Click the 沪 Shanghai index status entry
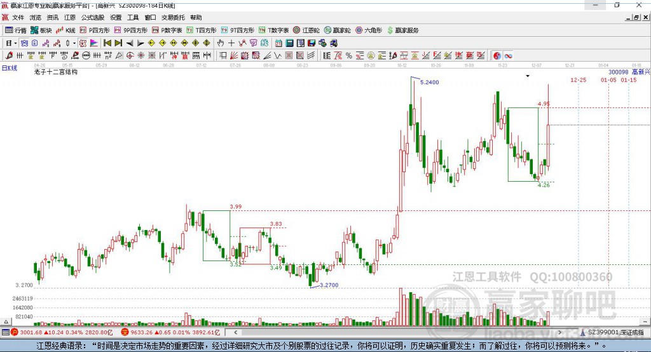This screenshot has width=651, height=352. click(62, 332)
